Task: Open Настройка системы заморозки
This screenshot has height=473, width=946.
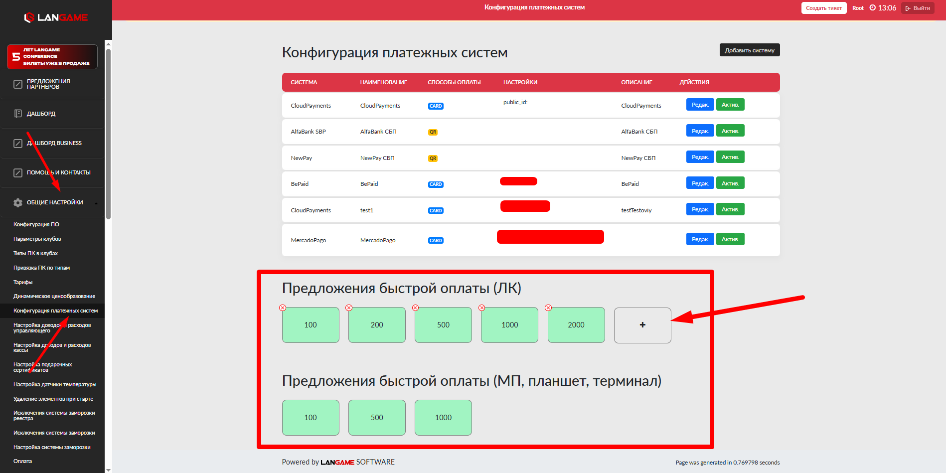Action: coord(52,447)
